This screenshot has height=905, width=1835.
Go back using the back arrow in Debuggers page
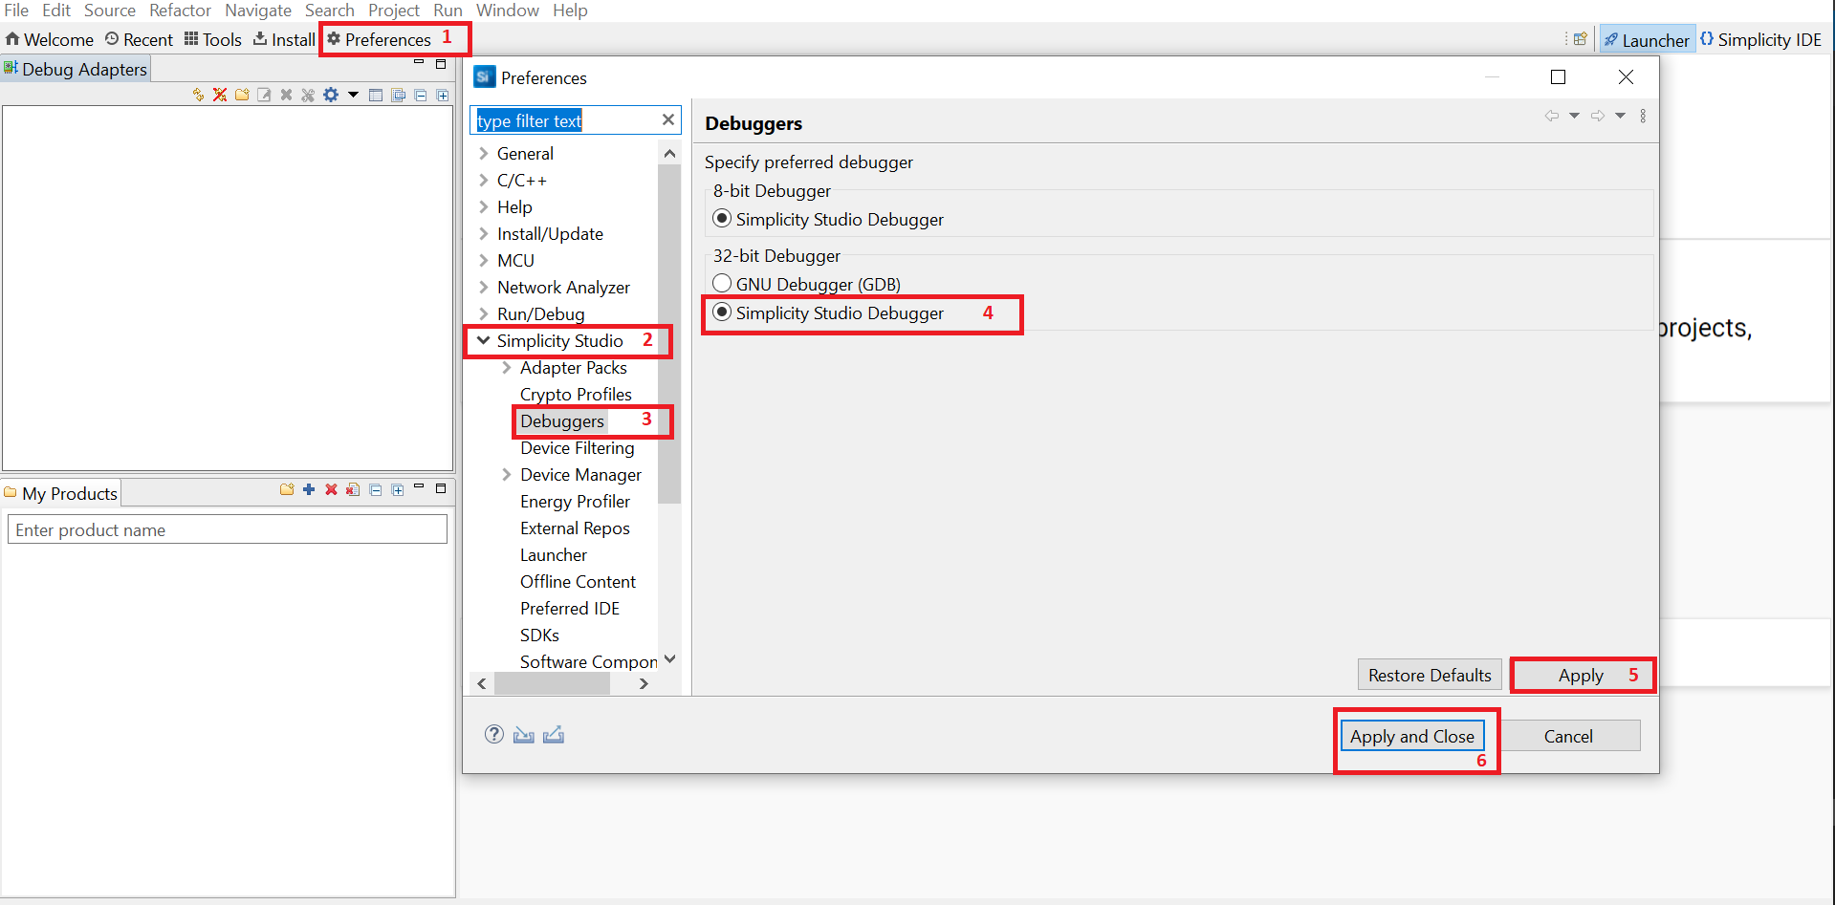point(1551,116)
